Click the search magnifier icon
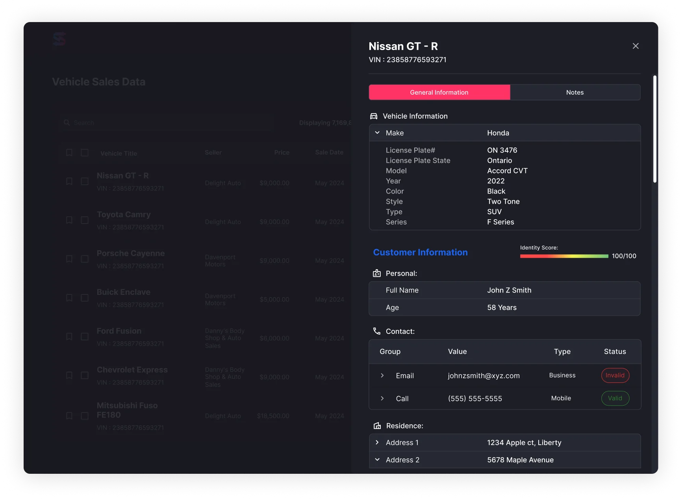The width and height of the screenshot is (682, 499). (67, 123)
